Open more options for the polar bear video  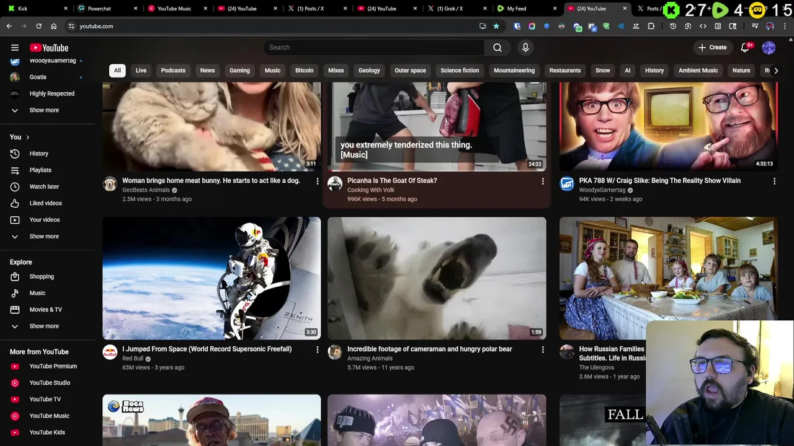(543, 350)
